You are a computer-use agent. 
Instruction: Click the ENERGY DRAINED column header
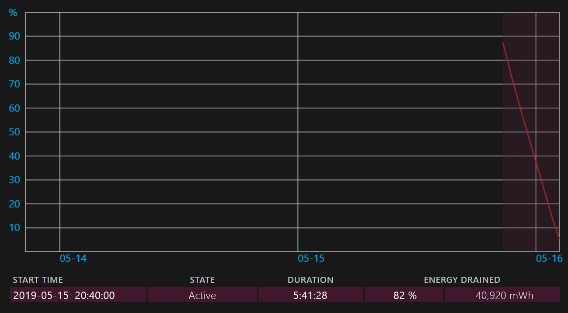[462, 280]
